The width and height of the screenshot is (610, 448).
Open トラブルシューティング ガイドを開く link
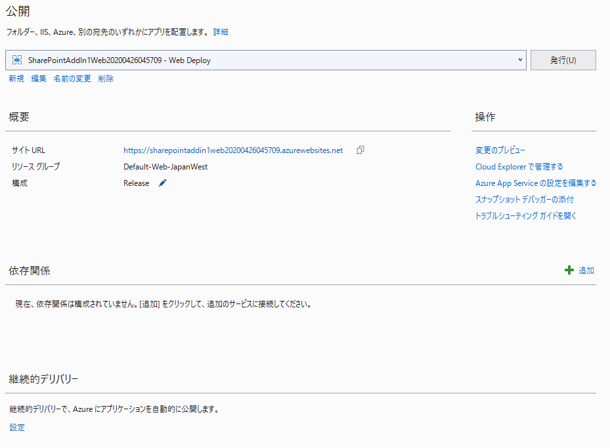pyautogui.click(x=525, y=215)
